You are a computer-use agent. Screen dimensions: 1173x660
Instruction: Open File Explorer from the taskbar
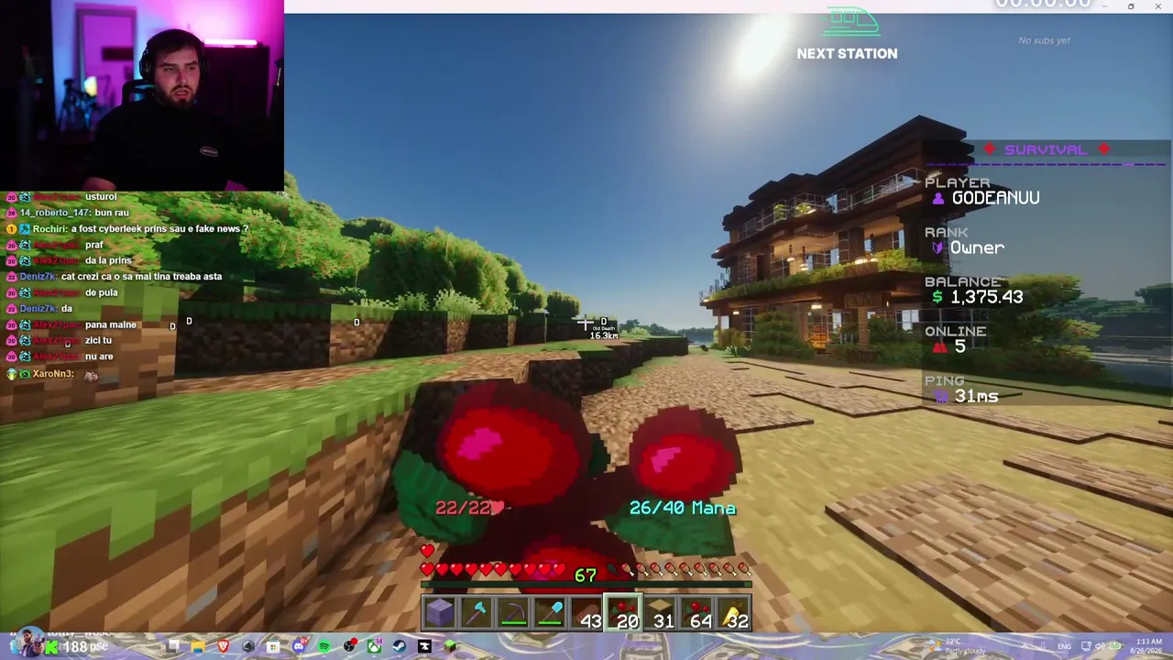point(198,647)
